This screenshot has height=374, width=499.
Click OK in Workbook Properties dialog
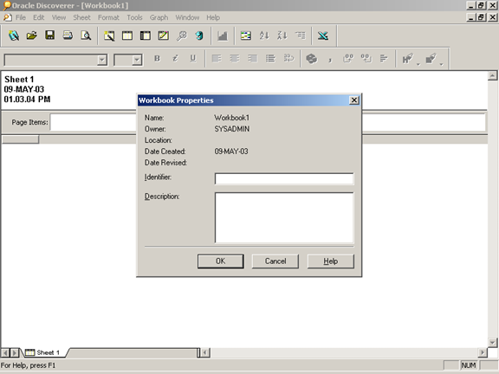(x=221, y=261)
